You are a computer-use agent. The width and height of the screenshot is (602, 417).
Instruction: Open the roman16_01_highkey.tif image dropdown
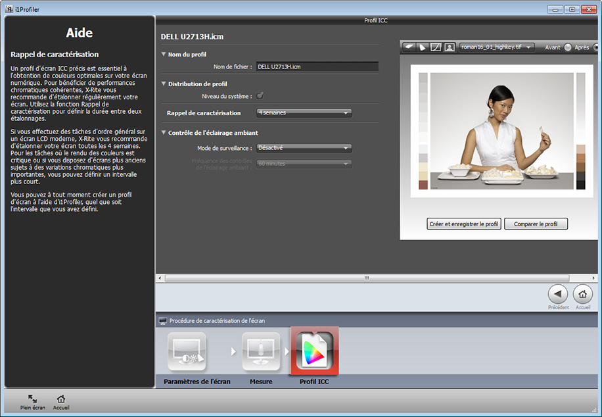tap(497, 47)
